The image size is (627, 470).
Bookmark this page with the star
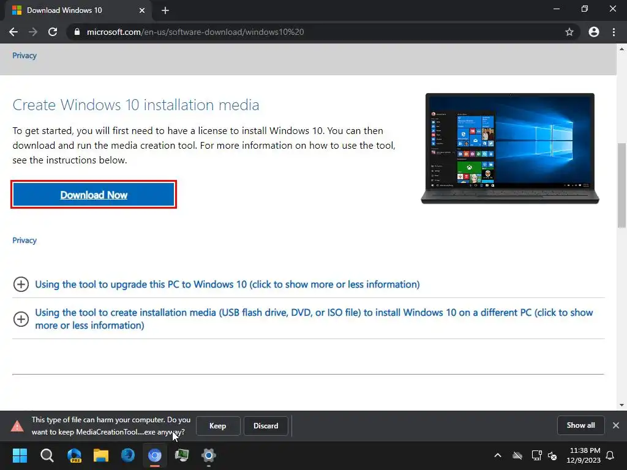(569, 32)
